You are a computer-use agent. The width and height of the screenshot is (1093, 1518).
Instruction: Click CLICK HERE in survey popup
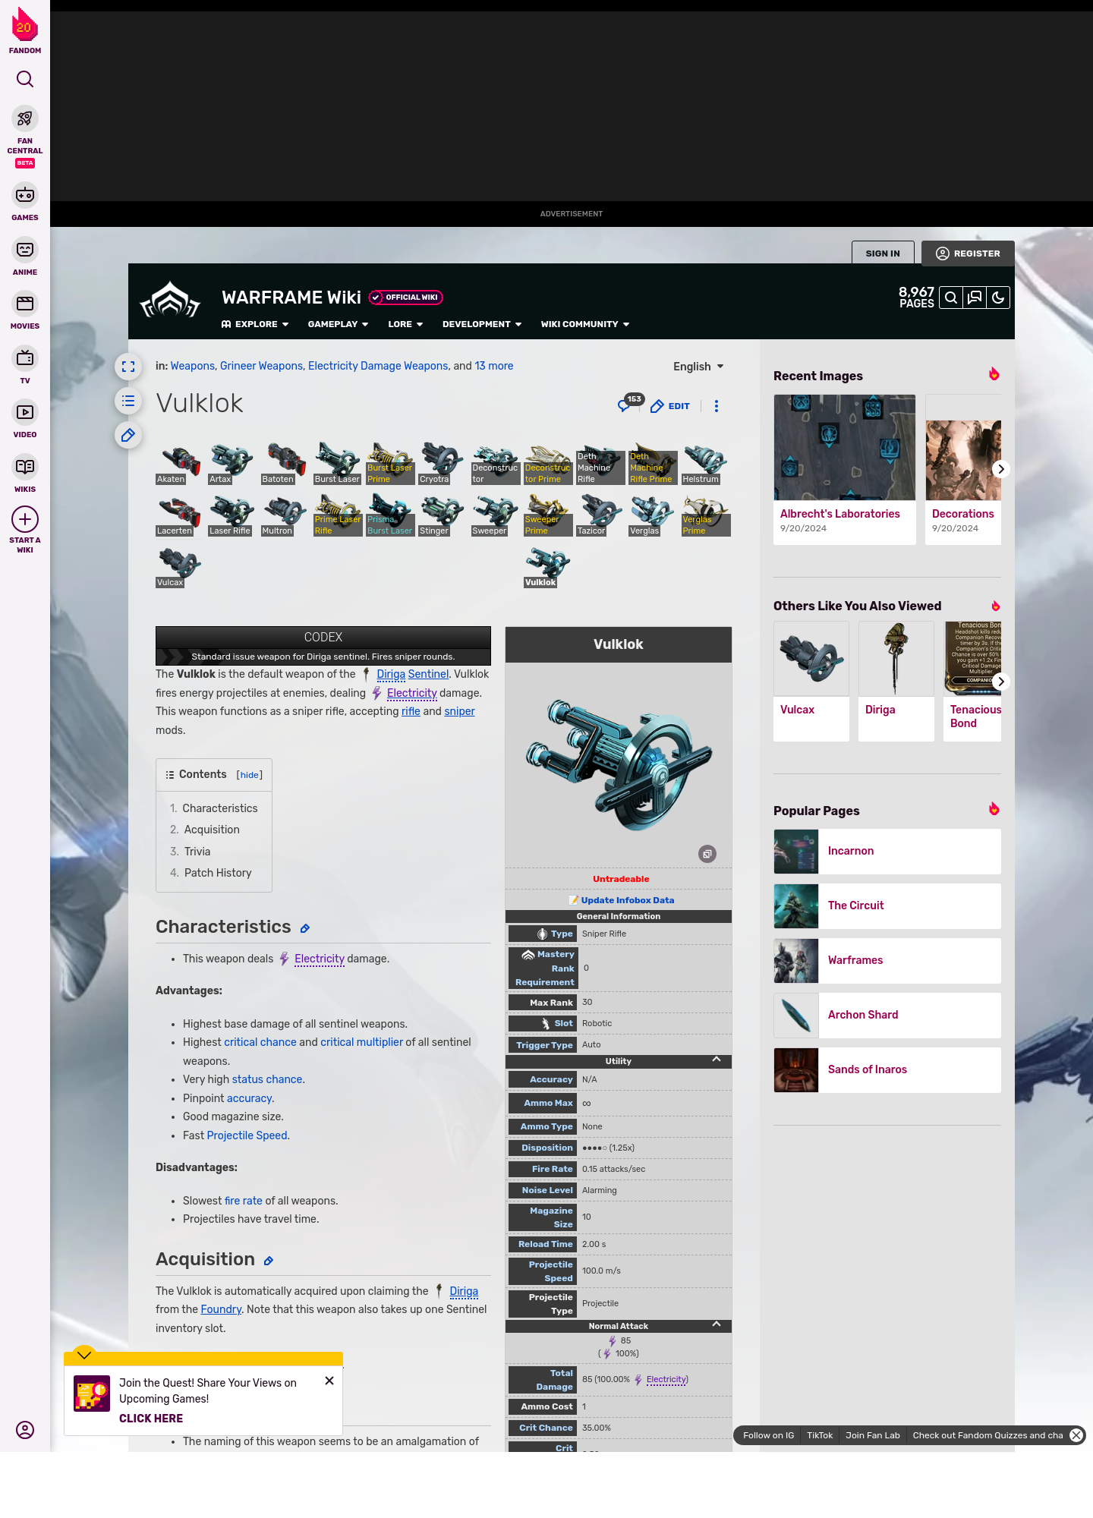point(151,1419)
